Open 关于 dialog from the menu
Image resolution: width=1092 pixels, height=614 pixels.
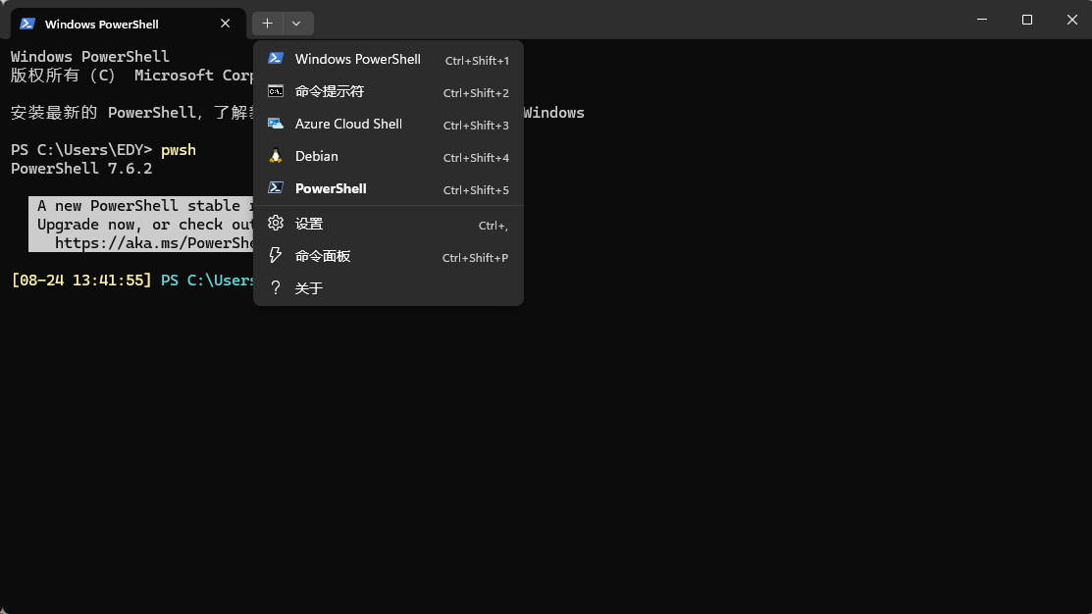(x=389, y=288)
